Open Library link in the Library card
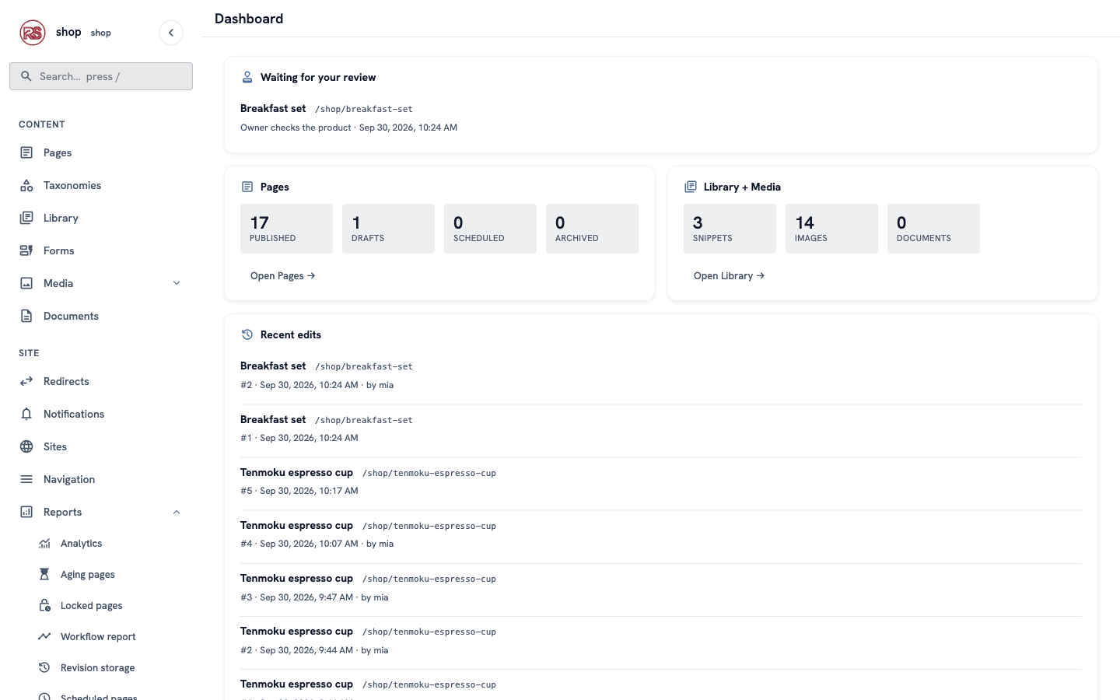1120x700 pixels. 730,275
